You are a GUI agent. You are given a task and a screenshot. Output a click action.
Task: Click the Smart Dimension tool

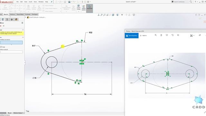pyautogui.click(x=5, y=7)
